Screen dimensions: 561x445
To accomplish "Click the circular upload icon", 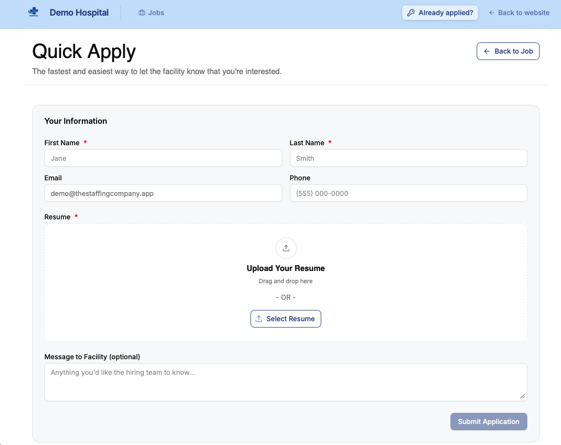I will [286, 248].
